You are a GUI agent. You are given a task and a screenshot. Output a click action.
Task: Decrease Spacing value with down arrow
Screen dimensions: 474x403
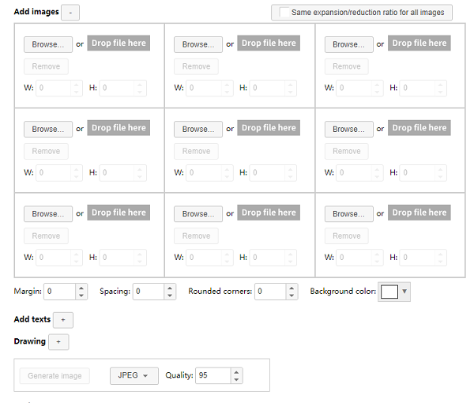pos(171,296)
